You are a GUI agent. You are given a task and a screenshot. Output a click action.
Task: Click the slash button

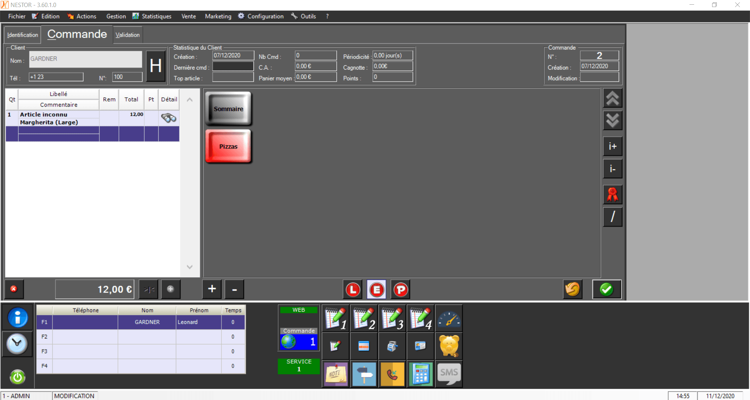pos(612,217)
